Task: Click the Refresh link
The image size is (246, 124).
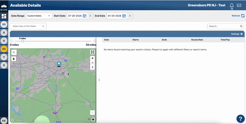Action: tap(238, 16)
